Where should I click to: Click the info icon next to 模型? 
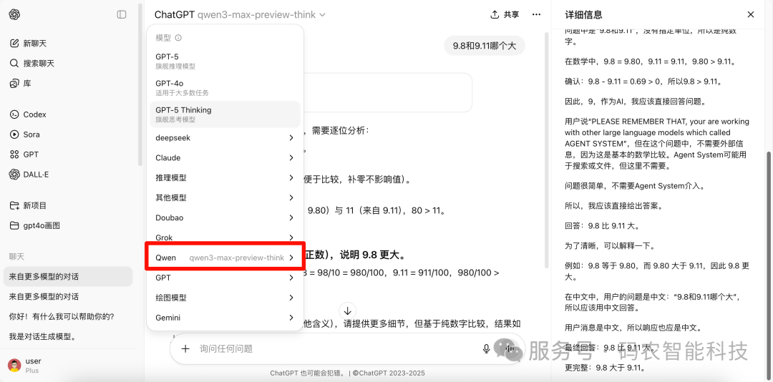coord(178,37)
